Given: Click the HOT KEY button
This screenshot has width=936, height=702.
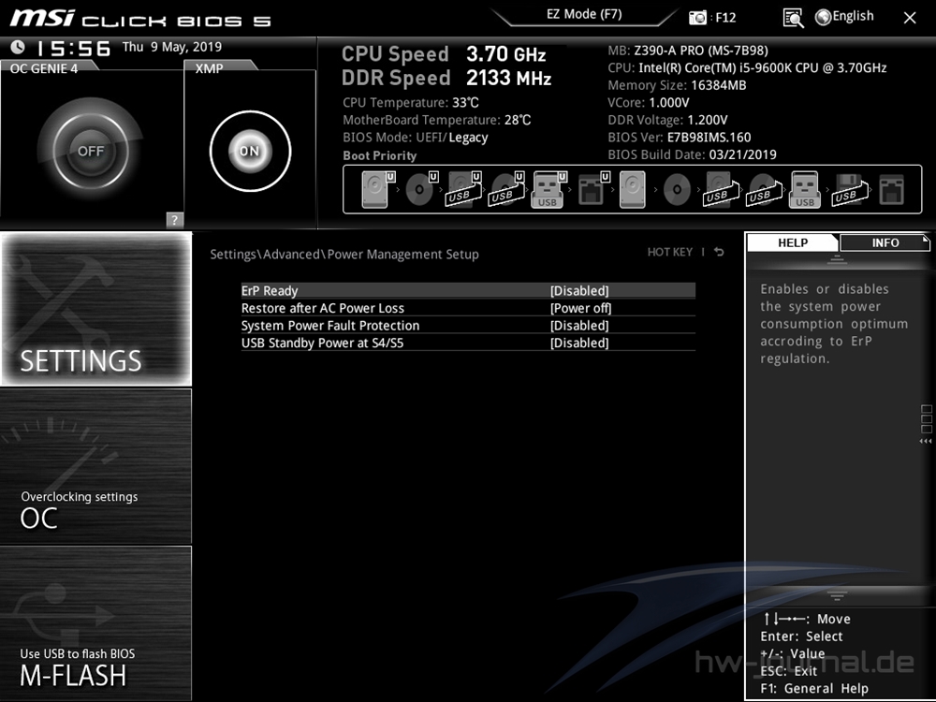Looking at the screenshot, I should pyautogui.click(x=670, y=252).
